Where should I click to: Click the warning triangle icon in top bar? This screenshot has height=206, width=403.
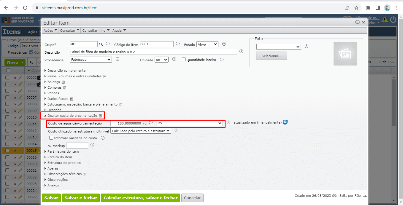[x=385, y=20]
